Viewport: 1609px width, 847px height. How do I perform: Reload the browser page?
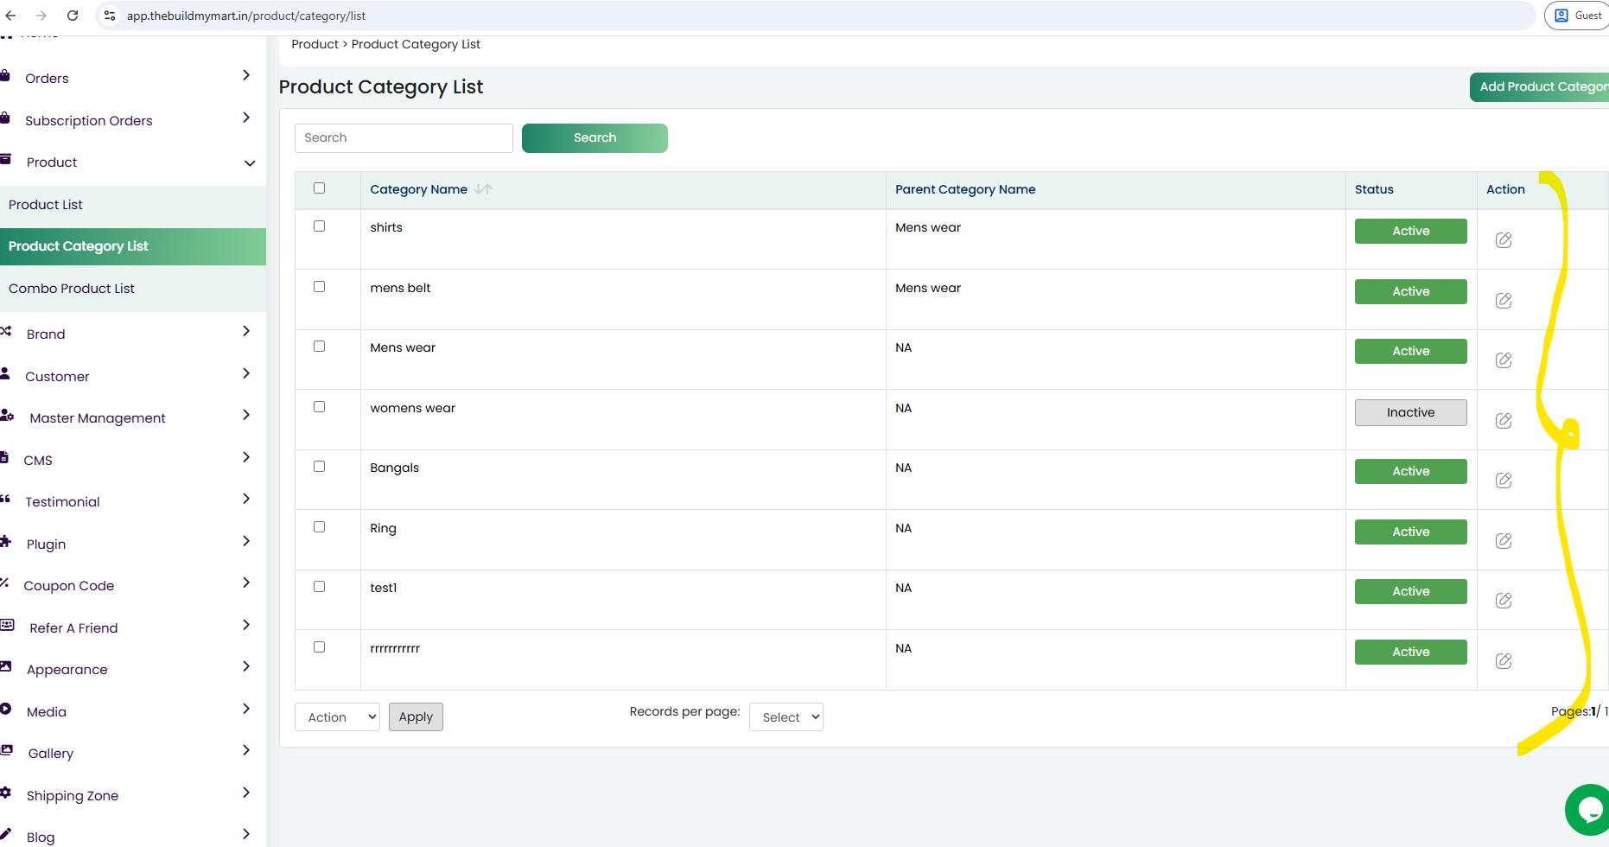click(73, 16)
